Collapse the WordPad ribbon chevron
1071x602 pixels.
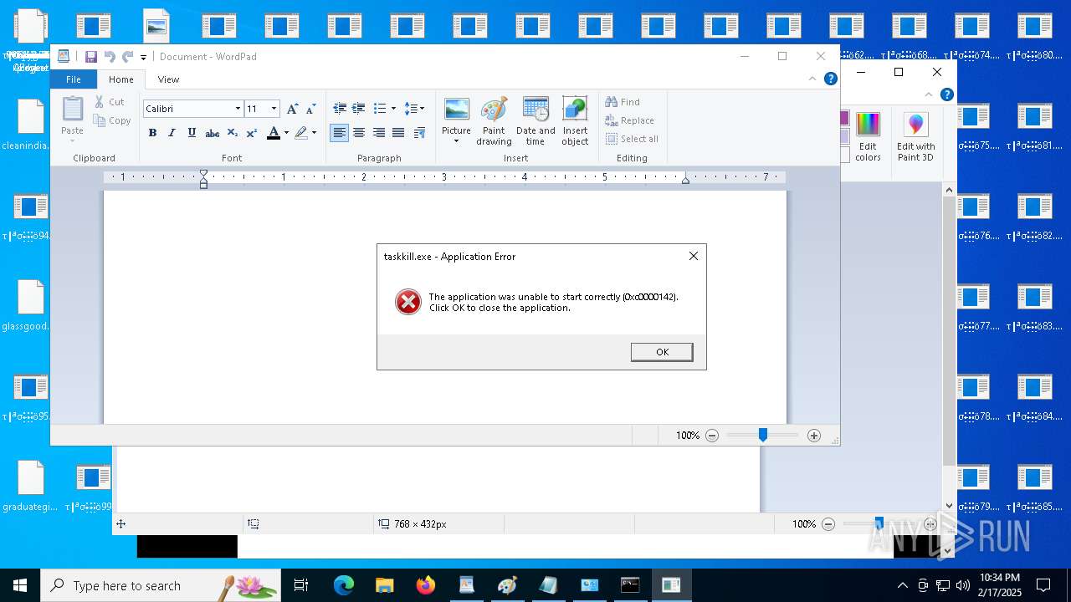[x=812, y=79]
